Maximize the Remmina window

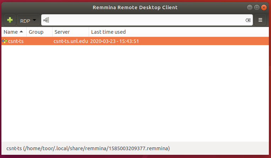(257, 7)
